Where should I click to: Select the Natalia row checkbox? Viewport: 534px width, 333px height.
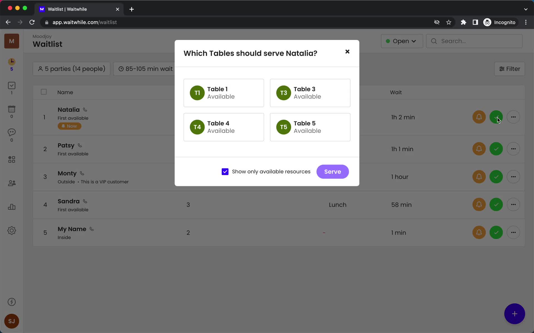(43, 117)
